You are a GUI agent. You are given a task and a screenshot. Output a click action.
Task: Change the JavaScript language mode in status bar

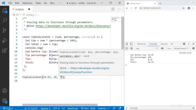pos(73,108)
